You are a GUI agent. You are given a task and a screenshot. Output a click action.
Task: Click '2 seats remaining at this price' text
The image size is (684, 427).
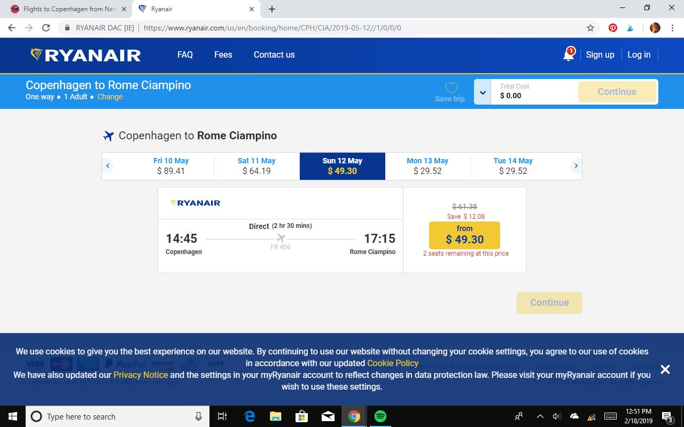pyautogui.click(x=466, y=254)
